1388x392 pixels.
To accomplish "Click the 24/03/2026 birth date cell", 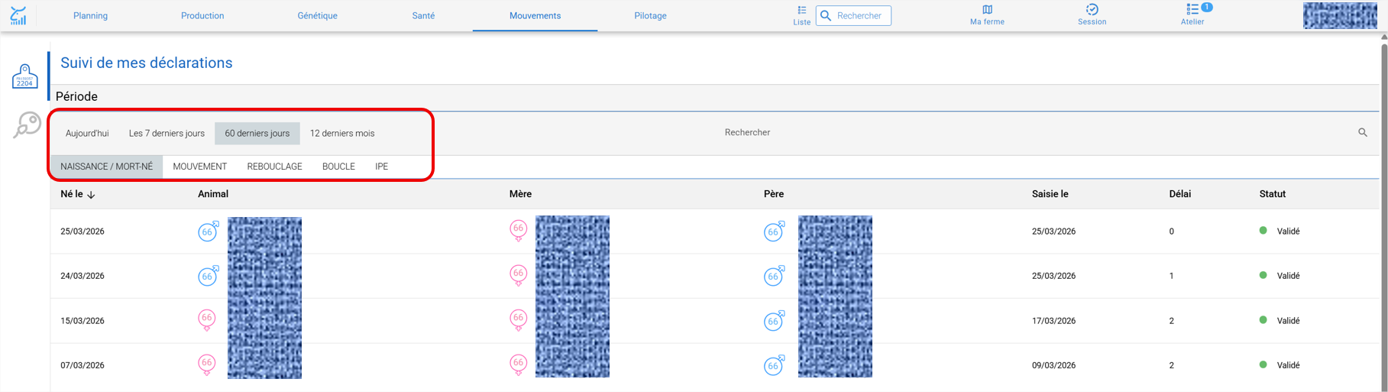I will coord(83,276).
